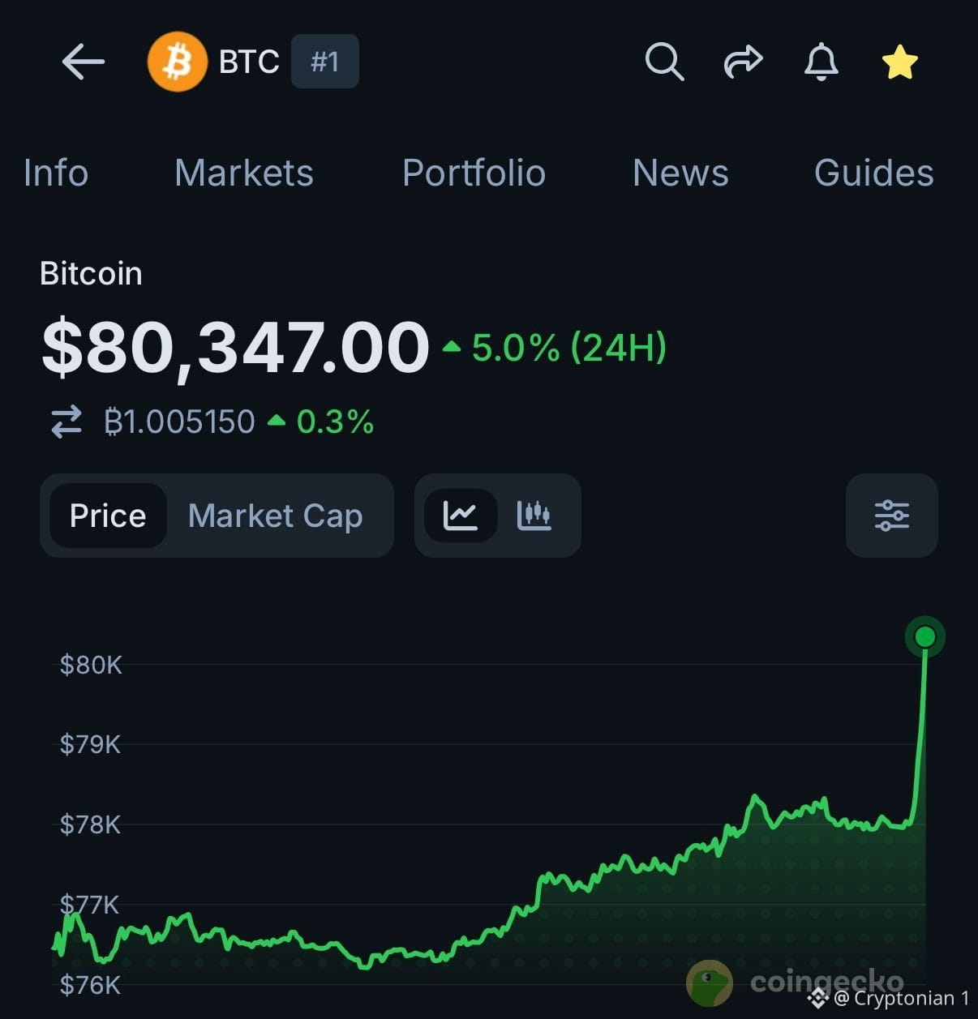The image size is (978, 1019).
Task: Click the orange Bitcoin logo
Action: [x=178, y=62]
